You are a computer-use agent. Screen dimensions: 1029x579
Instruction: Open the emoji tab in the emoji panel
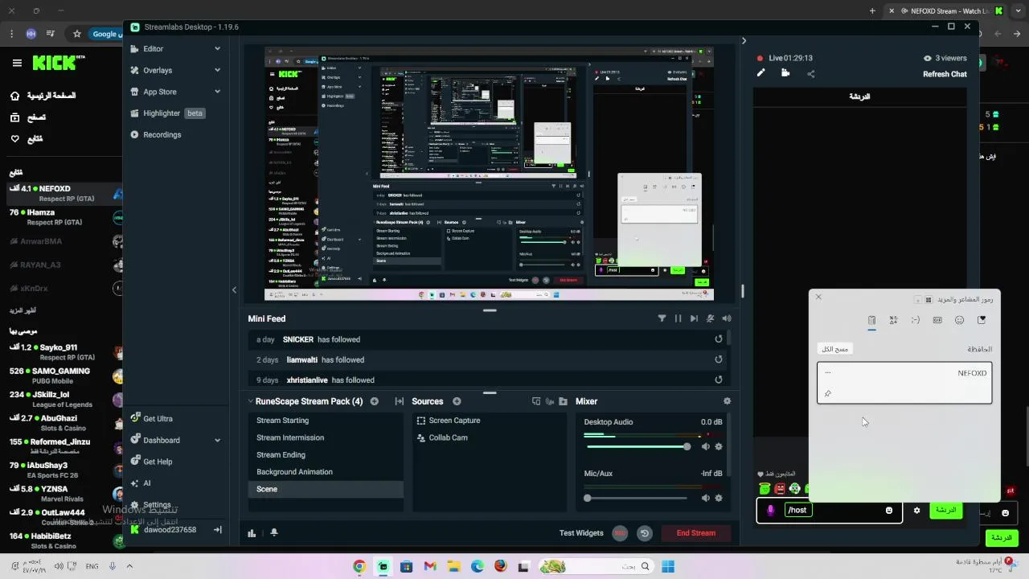click(x=959, y=320)
